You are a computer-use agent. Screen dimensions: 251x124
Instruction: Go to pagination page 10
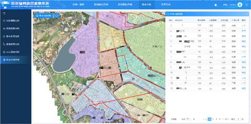[226, 119]
